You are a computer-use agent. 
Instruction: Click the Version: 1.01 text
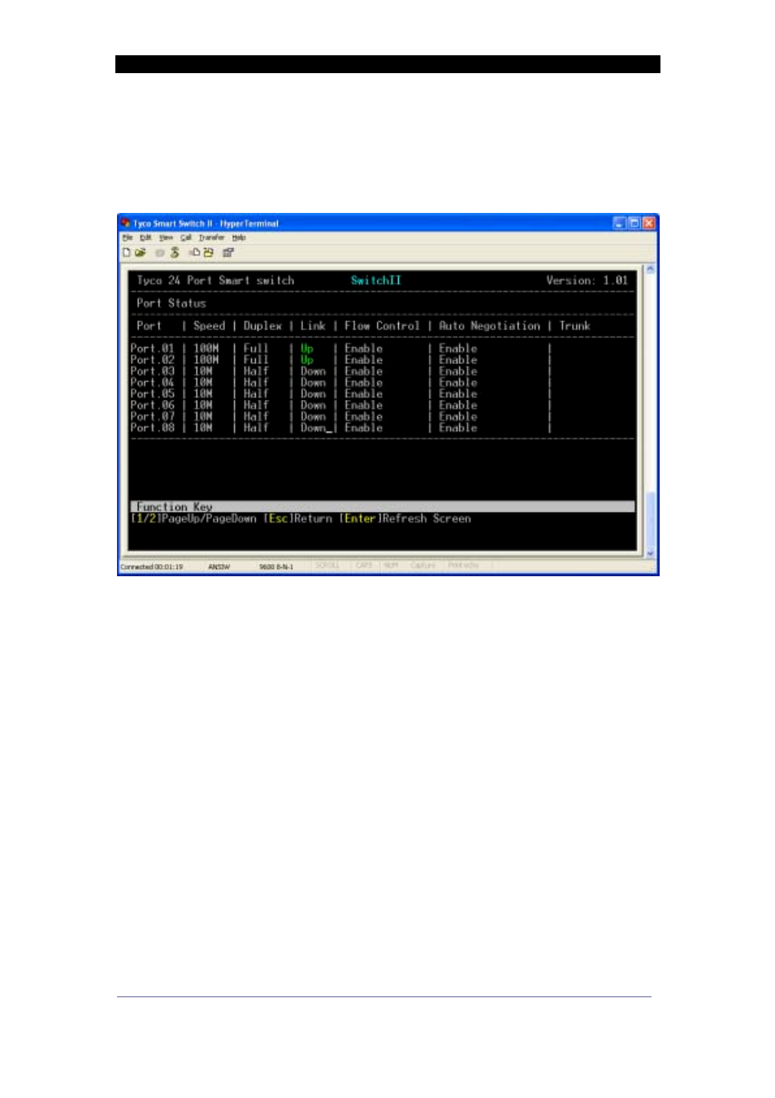[x=587, y=280]
